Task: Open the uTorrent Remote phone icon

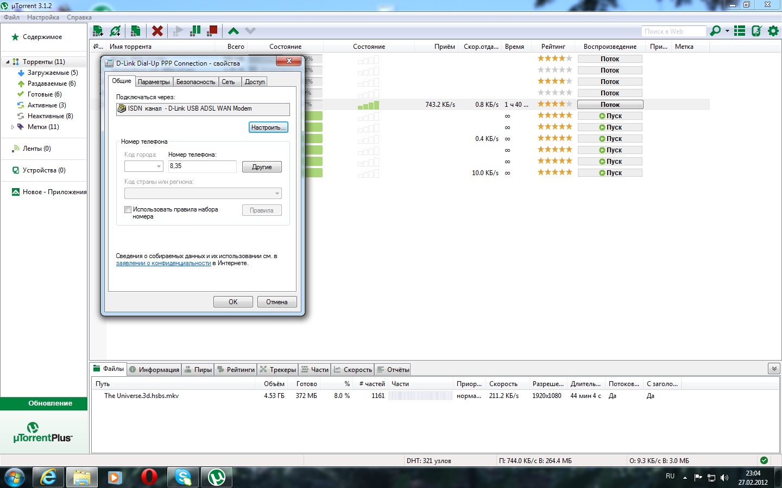Action: (756, 31)
